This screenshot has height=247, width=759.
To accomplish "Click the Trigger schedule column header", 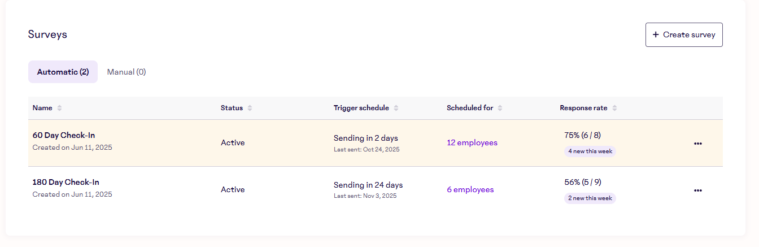I will (x=361, y=108).
